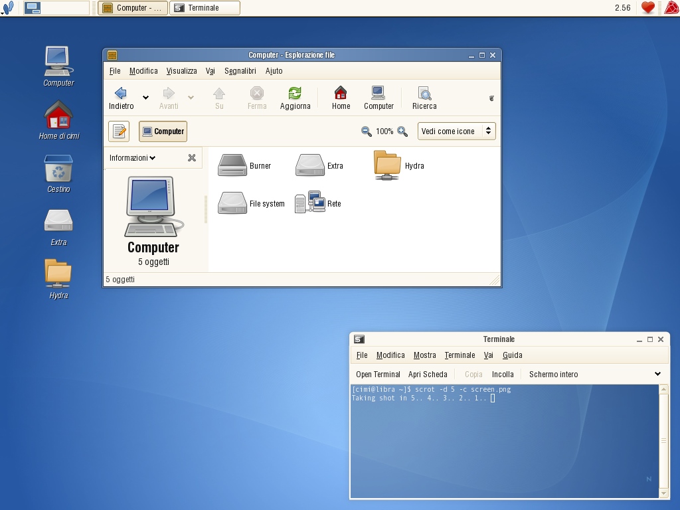Image resolution: width=680 pixels, height=510 pixels.
Task: Click Open Terminal toolbar button
Action: [378, 375]
